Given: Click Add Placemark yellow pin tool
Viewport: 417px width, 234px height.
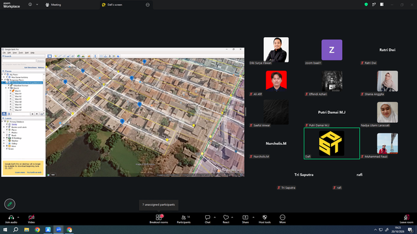Looking at the screenshot, I should (55, 56).
